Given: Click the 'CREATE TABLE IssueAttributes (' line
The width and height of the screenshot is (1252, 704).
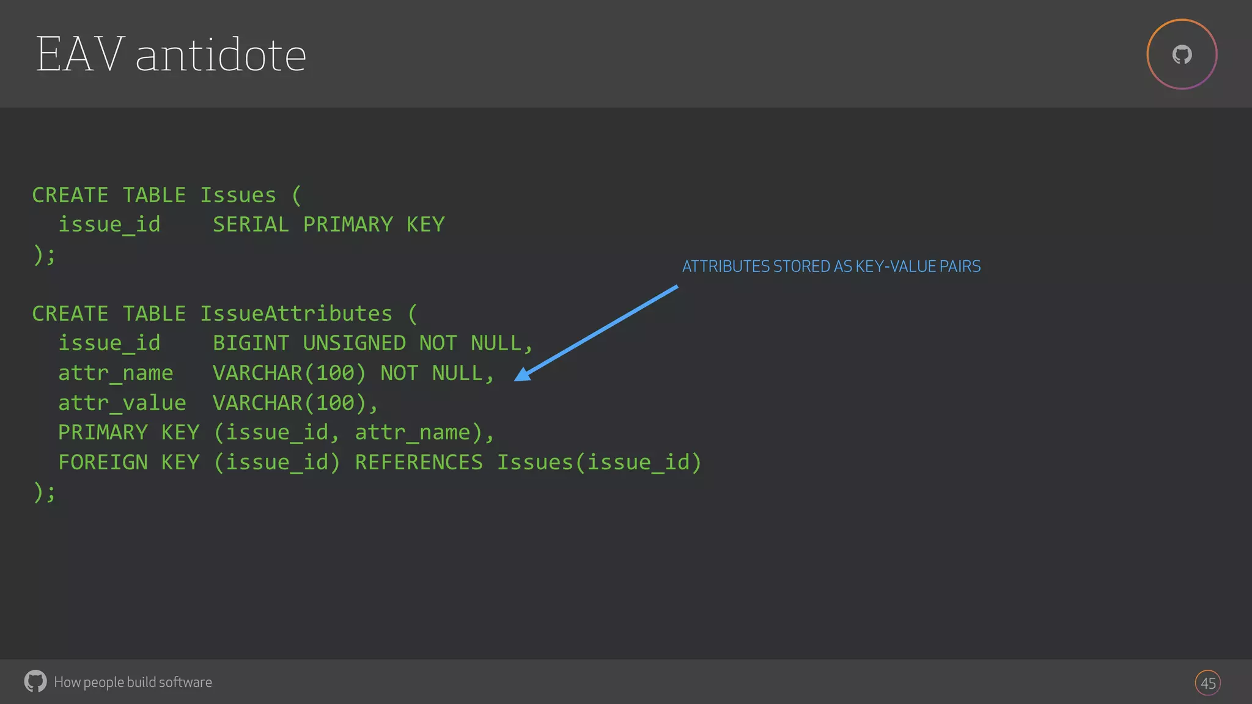Looking at the screenshot, I should coord(224,313).
